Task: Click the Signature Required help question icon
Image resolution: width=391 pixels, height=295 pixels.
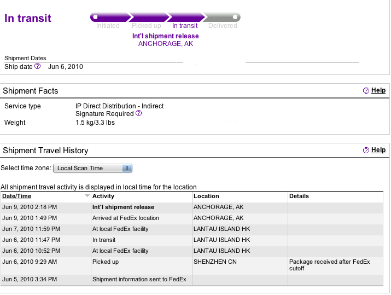Action: point(139,113)
